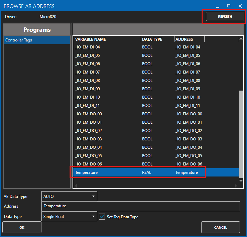This screenshot has width=247, height=237.
Task: Maximize the Browse AB Address window
Action: tap(229, 6)
